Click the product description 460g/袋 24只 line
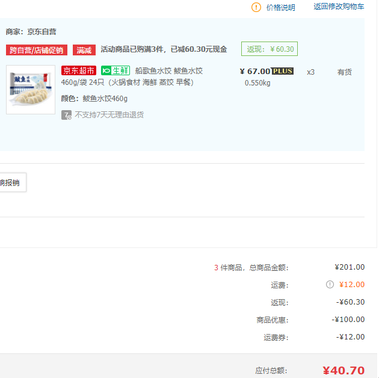The image size is (379, 378). point(128,82)
